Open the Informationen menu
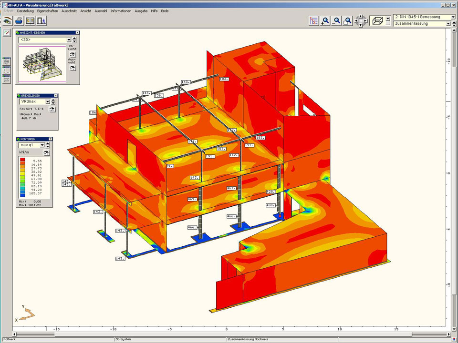 click(121, 10)
